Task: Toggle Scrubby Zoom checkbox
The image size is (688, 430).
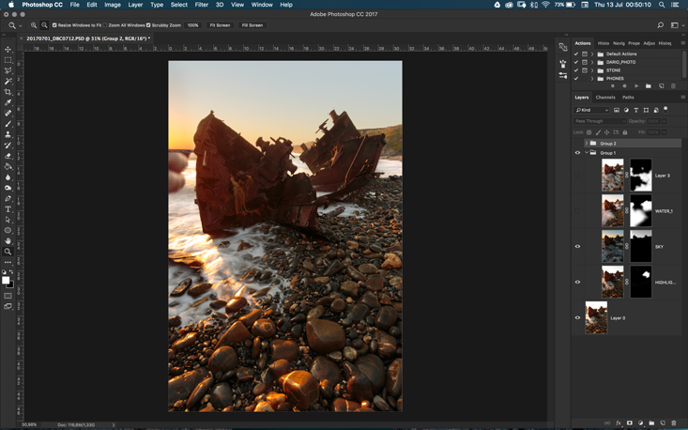Action: point(148,25)
